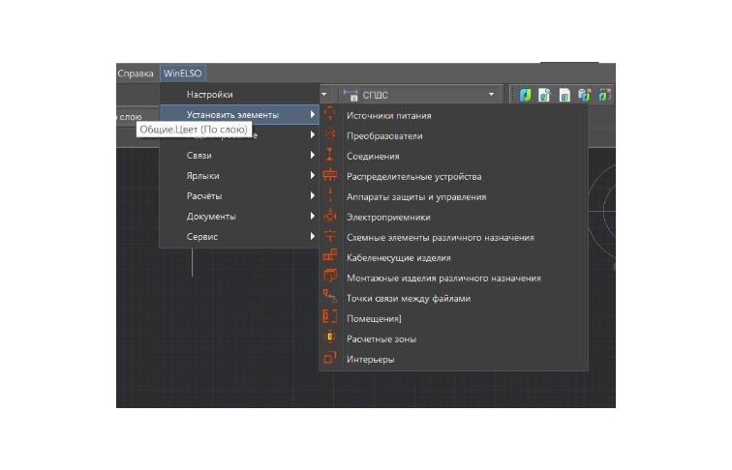732x470 pixels.
Task: Click the first blue-green logo toolbar icon
Action: tap(526, 95)
